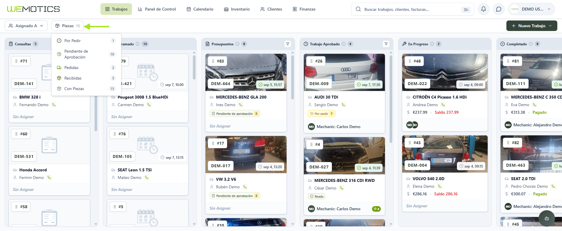562x231 pixels.
Task: Click Sin Asignar on the BMW 328 i card
Action: point(23,117)
